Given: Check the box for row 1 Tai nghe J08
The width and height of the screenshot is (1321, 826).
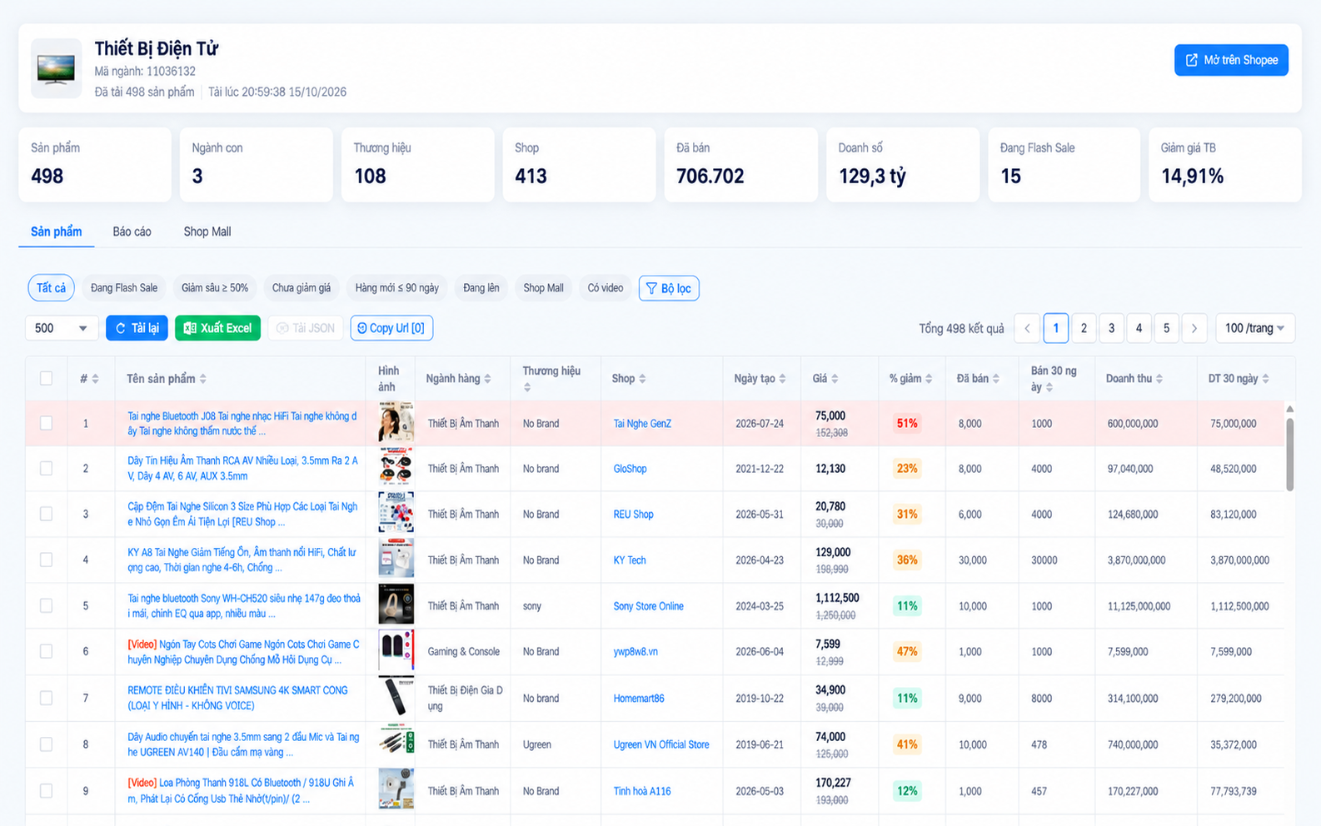Looking at the screenshot, I should 46,423.
